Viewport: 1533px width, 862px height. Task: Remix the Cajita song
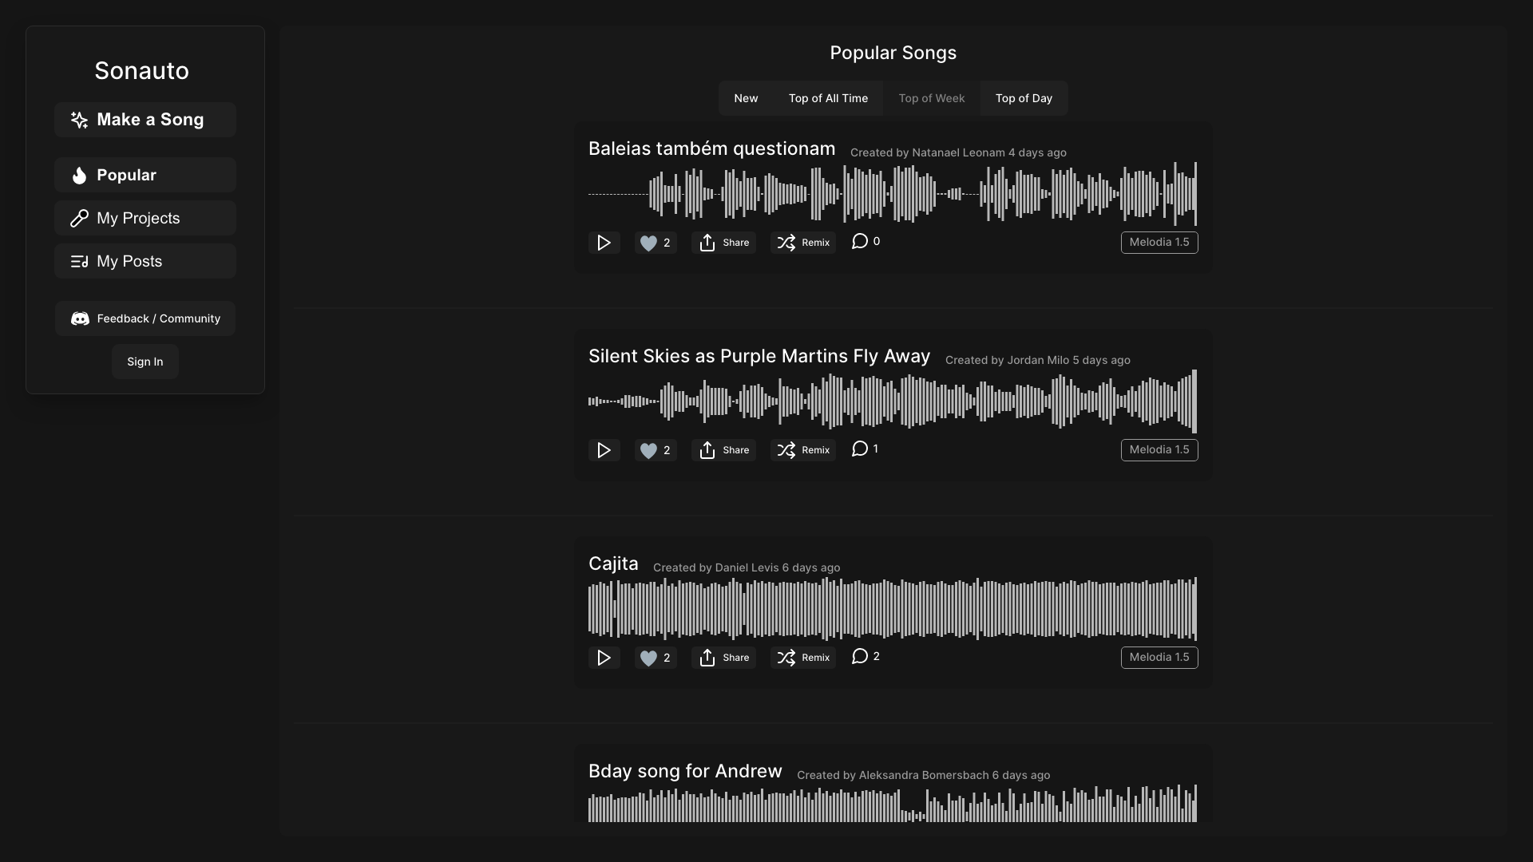(x=803, y=658)
